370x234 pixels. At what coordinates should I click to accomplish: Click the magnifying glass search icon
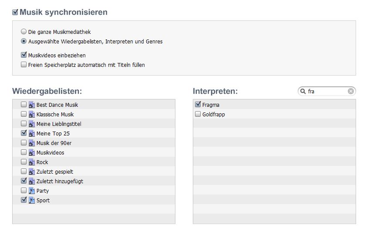tap(303, 91)
